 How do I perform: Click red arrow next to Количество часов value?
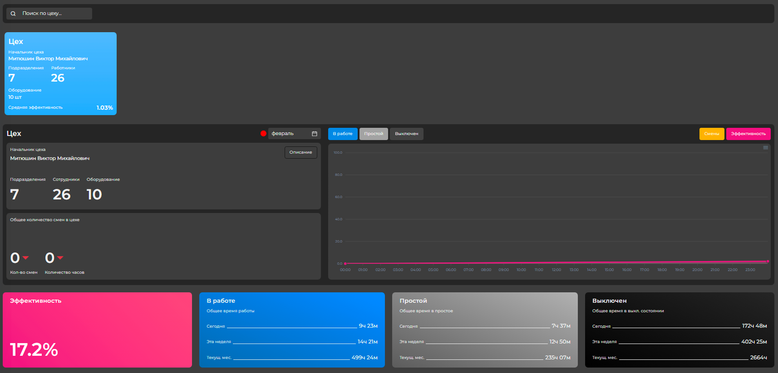click(x=60, y=257)
